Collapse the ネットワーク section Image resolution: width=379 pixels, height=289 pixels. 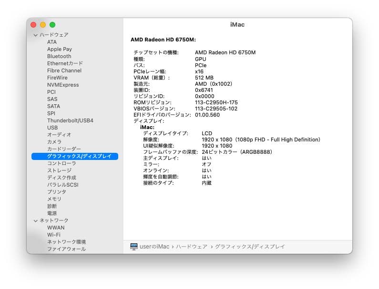pyautogui.click(x=36, y=220)
